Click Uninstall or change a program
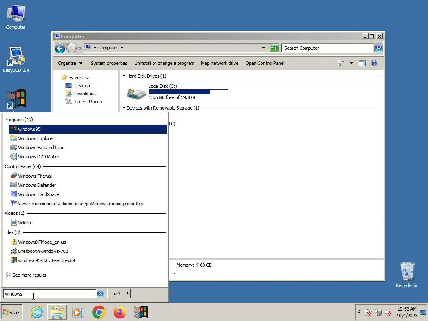 coord(164,63)
